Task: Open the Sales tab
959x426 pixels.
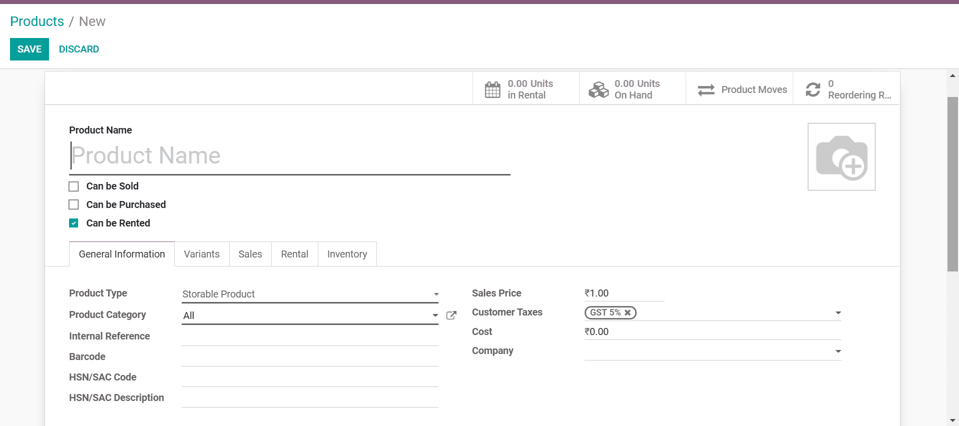Action: 250,254
